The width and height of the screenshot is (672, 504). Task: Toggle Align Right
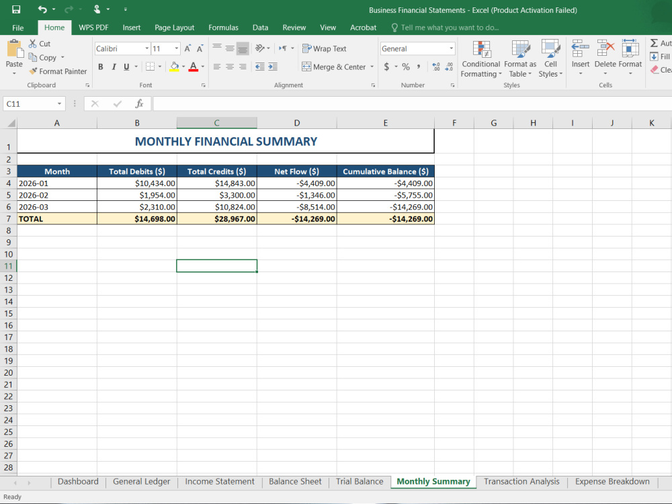pyautogui.click(x=243, y=67)
